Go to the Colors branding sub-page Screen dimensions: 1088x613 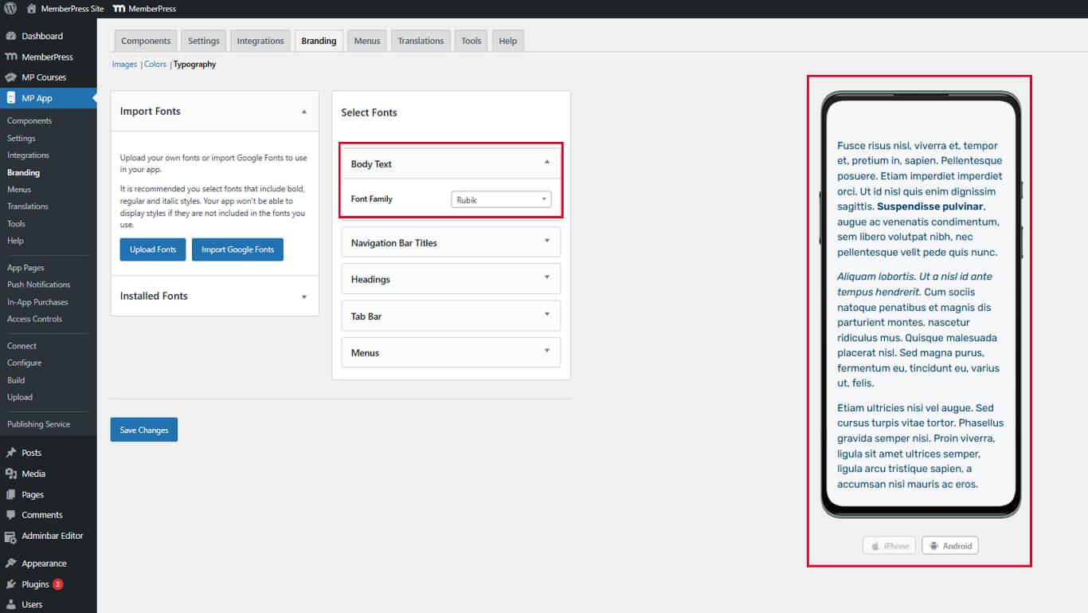point(155,65)
